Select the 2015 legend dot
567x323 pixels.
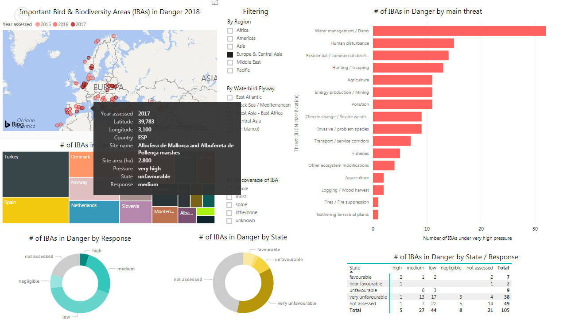pyautogui.click(x=37, y=25)
